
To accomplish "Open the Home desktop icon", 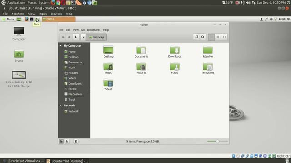I will [19, 56].
